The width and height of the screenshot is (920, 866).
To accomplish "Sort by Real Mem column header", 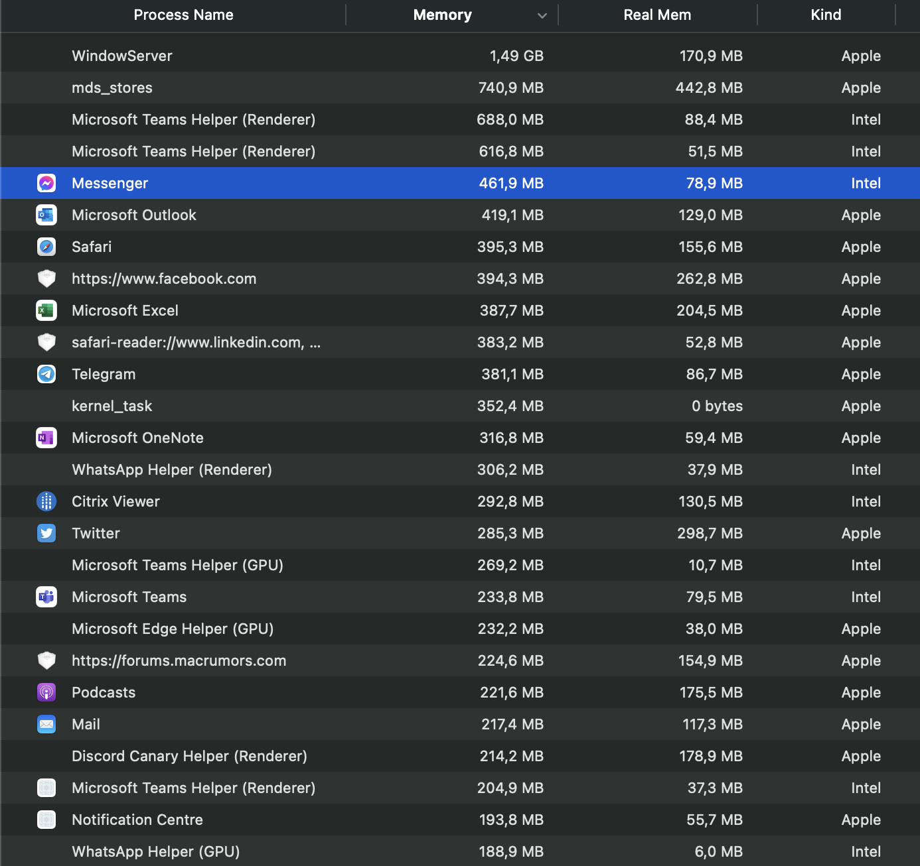I will [x=657, y=15].
